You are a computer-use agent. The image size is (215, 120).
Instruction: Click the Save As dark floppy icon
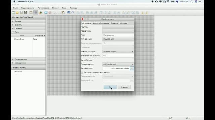(x=26, y=13)
